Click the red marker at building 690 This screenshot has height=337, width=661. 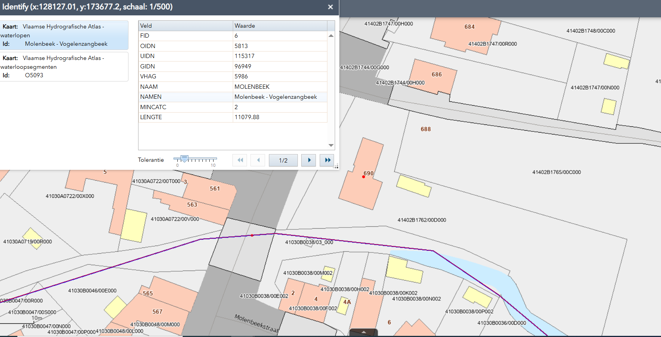pyautogui.click(x=364, y=177)
